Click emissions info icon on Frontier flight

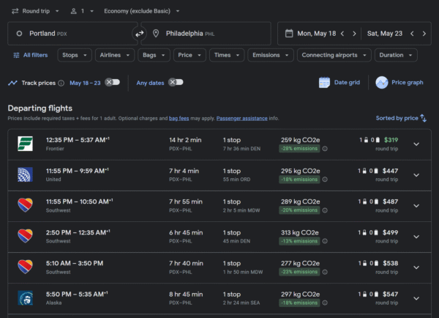click(325, 148)
